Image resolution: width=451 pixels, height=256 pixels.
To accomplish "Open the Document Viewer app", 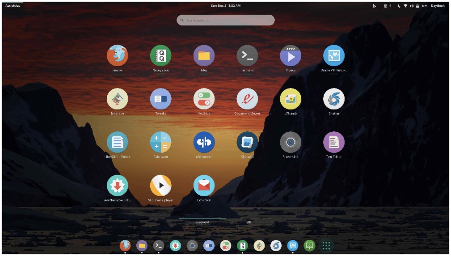I will [x=247, y=99].
